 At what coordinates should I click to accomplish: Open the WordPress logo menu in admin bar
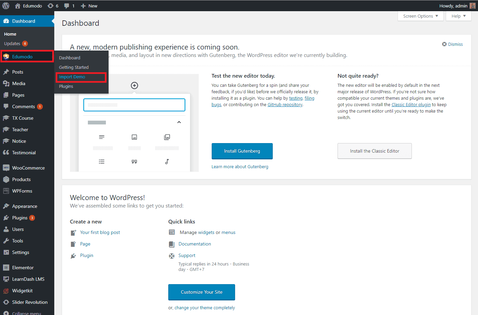point(5,5)
